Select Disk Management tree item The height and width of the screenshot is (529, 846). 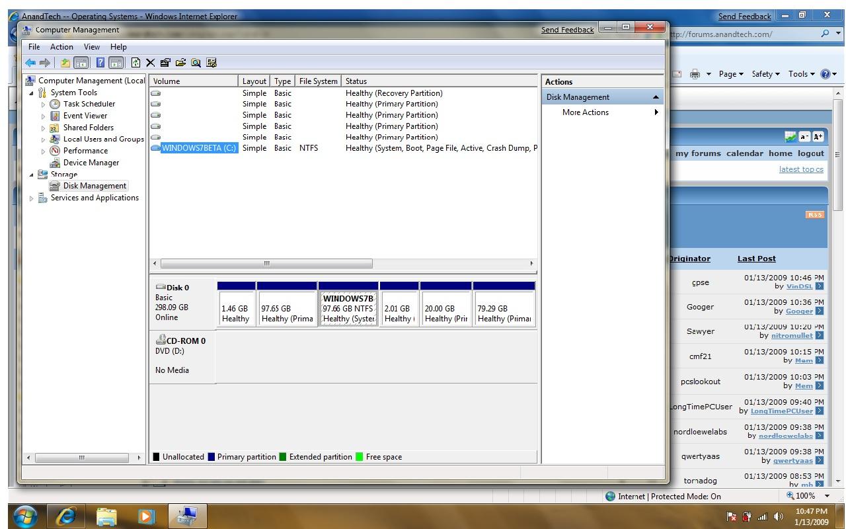pyautogui.click(x=95, y=186)
